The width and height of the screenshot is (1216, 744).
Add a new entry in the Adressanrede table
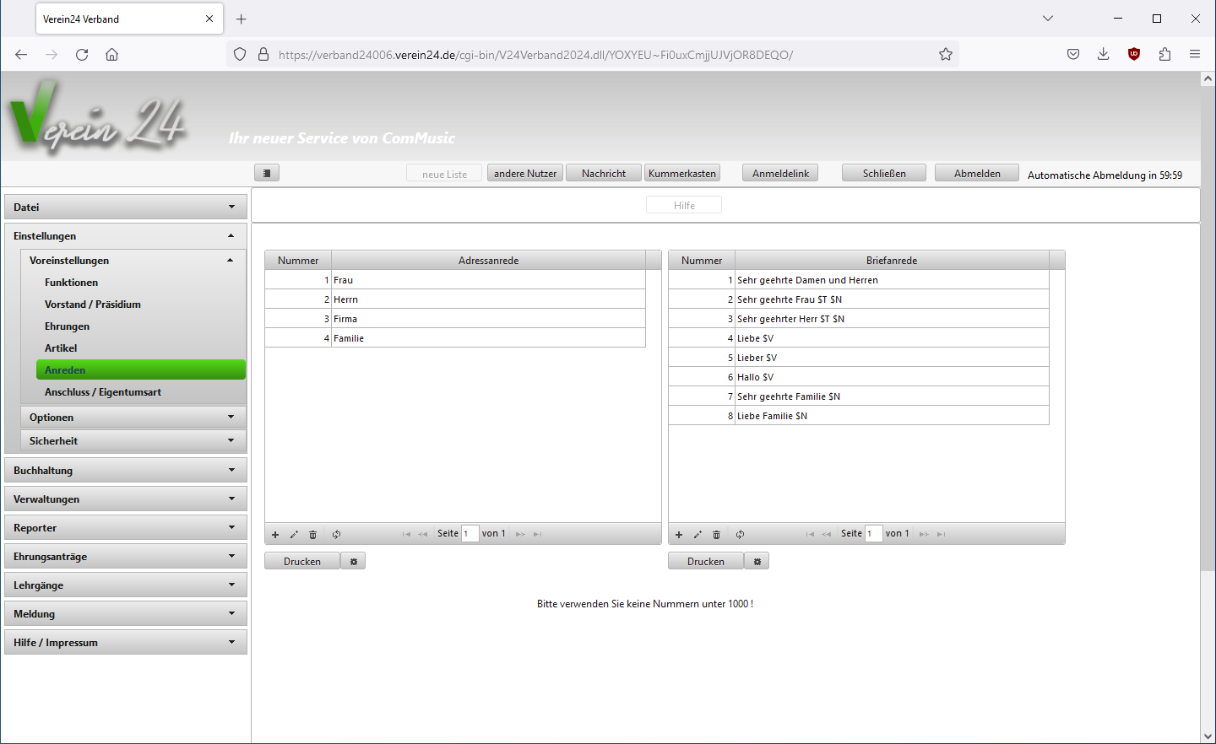pyautogui.click(x=275, y=535)
